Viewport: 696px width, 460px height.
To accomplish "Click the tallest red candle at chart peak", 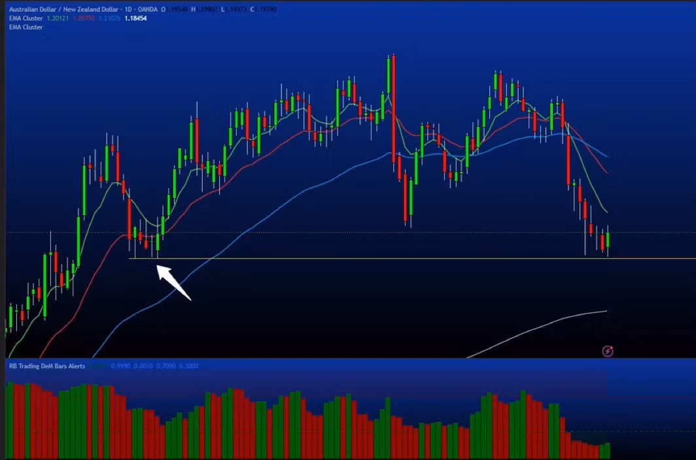I will coord(394,110).
